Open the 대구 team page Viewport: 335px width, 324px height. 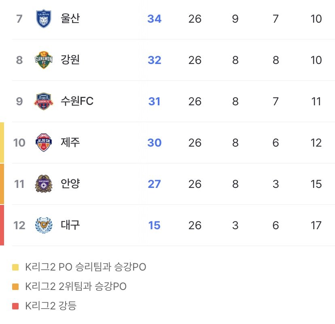coord(70,225)
